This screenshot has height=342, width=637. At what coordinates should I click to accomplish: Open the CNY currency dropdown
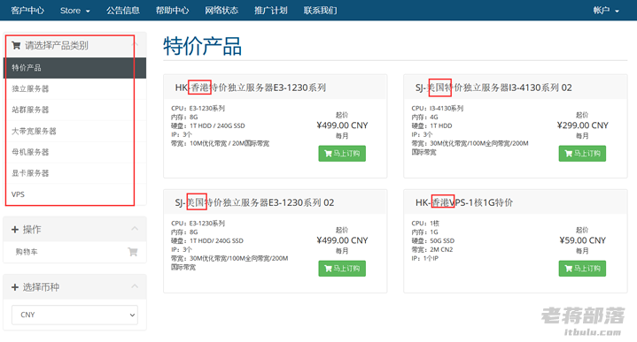(x=74, y=315)
